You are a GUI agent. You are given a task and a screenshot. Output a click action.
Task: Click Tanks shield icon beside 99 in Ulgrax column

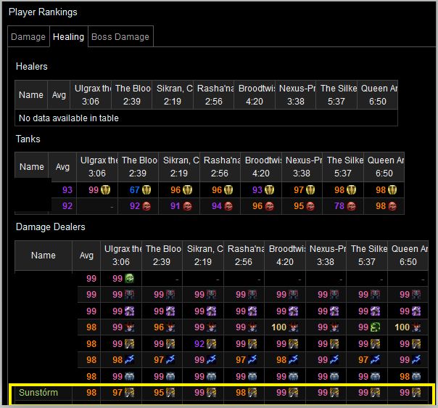pyautogui.click(x=106, y=190)
